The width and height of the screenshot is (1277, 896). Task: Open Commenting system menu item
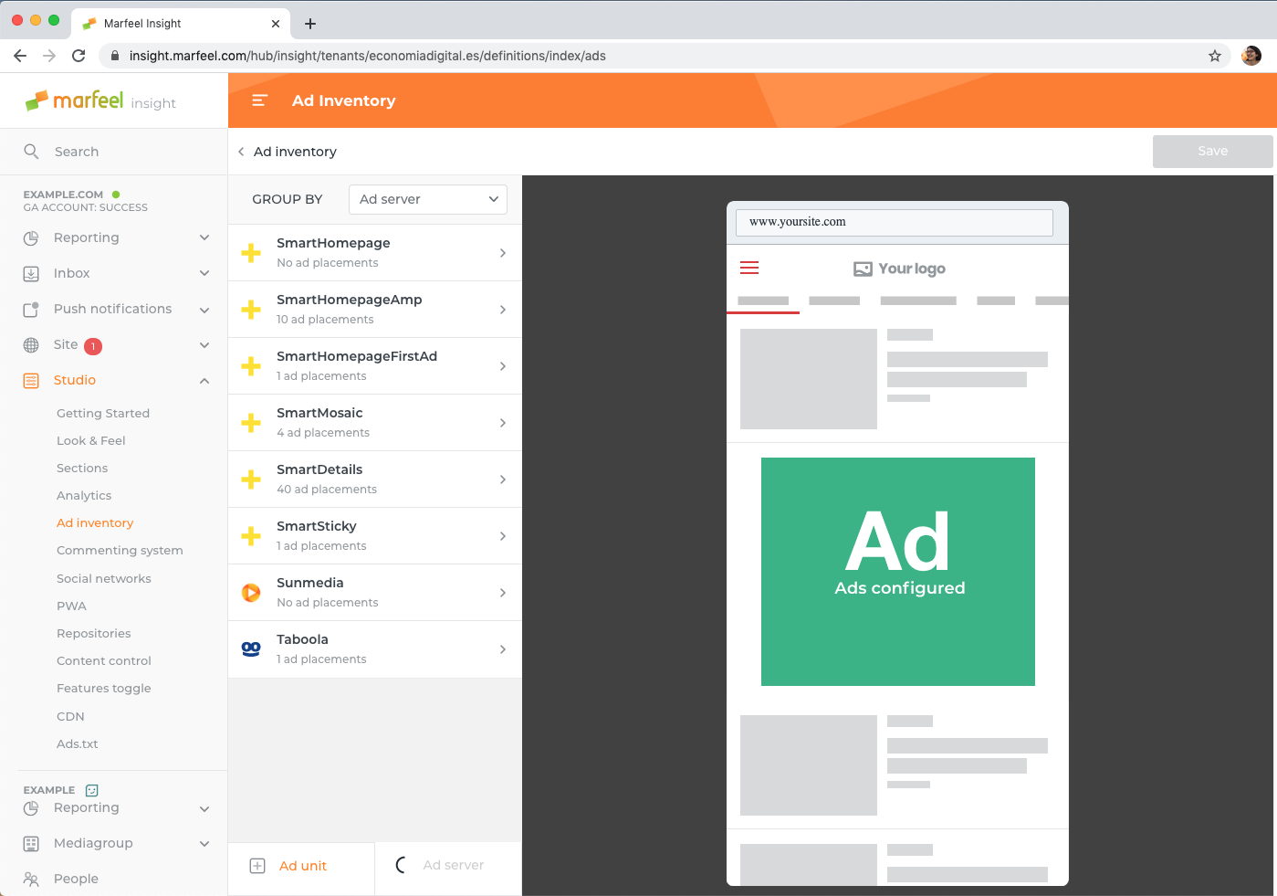120,550
